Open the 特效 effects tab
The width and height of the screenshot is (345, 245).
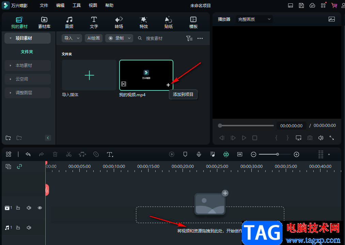(144, 23)
